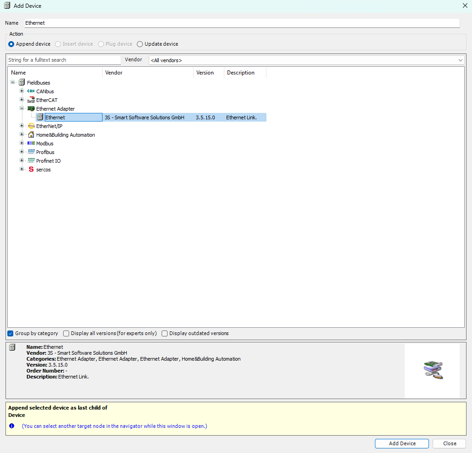This screenshot has width=472, height=453.
Task: Click the Profinet IO icon
Action: pyautogui.click(x=30, y=160)
